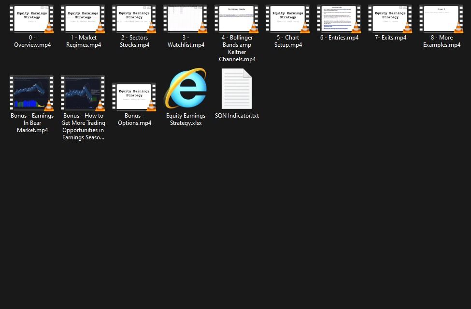Select 8 - More Examples.mp4 file
The image size is (471, 309).
tap(442, 19)
